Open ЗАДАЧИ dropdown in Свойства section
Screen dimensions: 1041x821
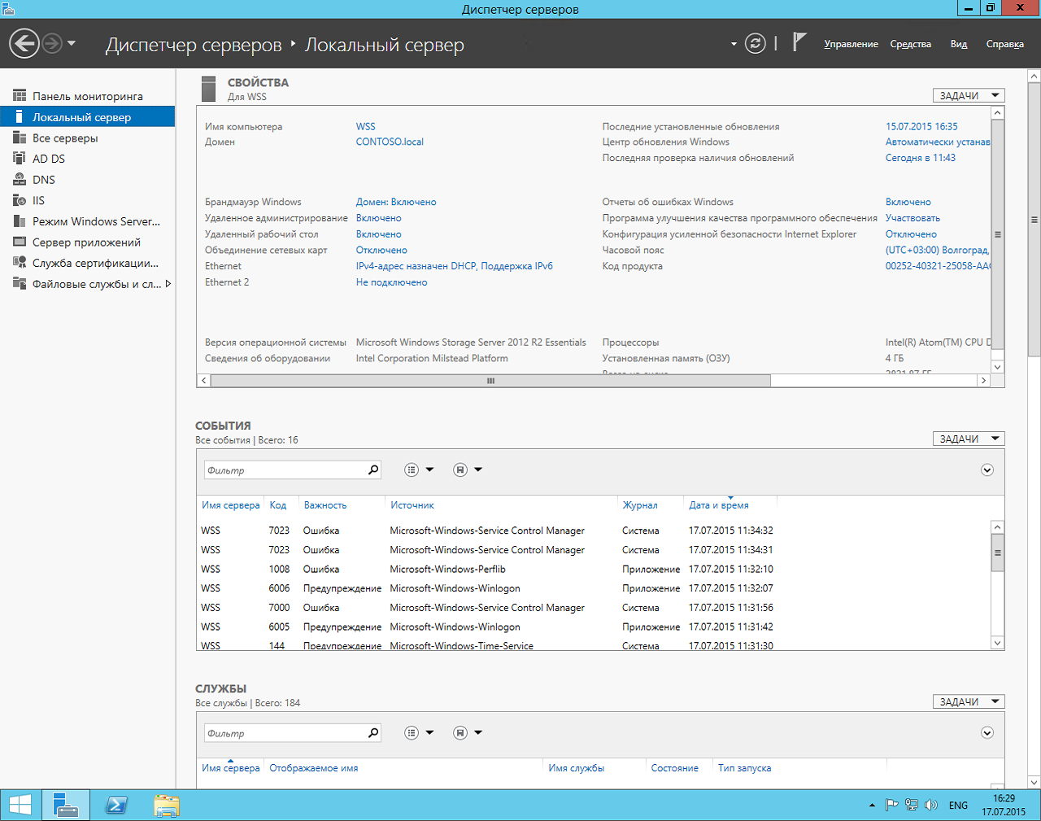point(969,95)
